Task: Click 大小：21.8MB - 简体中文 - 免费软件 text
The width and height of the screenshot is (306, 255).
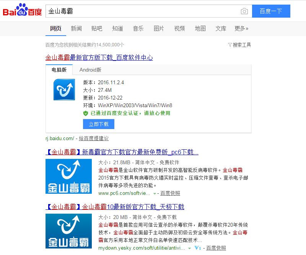Action: 139,162
